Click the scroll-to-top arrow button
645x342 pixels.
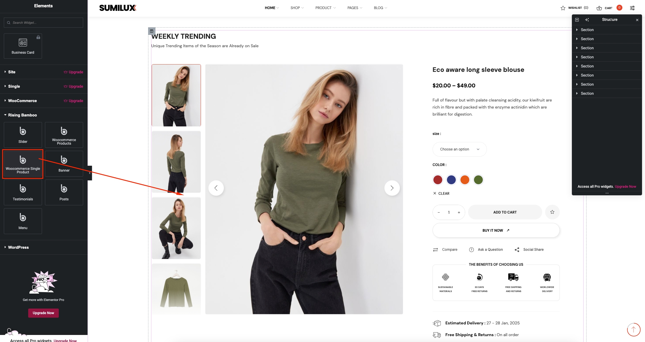tap(633, 330)
